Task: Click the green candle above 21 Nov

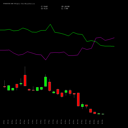Action: [x=66, y=91]
